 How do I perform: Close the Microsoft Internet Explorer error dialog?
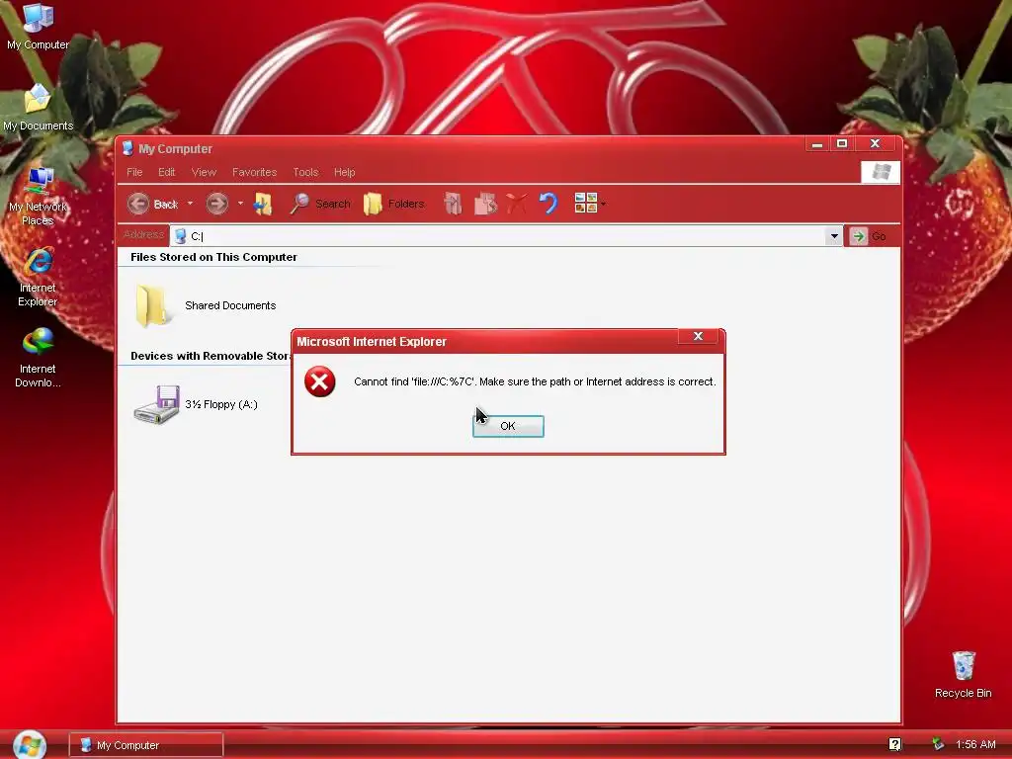tap(698, 336)
